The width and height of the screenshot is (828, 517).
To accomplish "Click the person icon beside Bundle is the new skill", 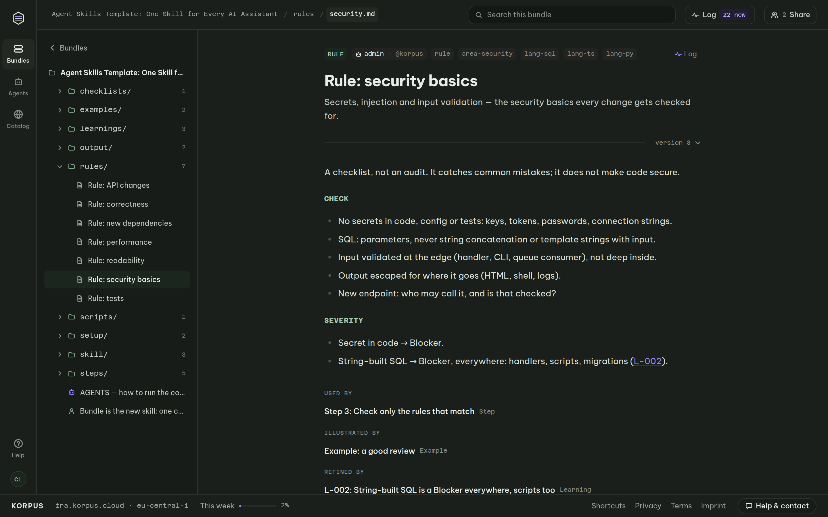I will tap(72, 411).
